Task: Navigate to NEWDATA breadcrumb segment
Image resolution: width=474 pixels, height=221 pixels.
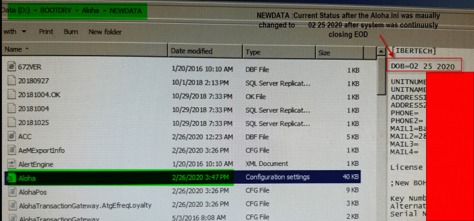Action: pos(126,11)
